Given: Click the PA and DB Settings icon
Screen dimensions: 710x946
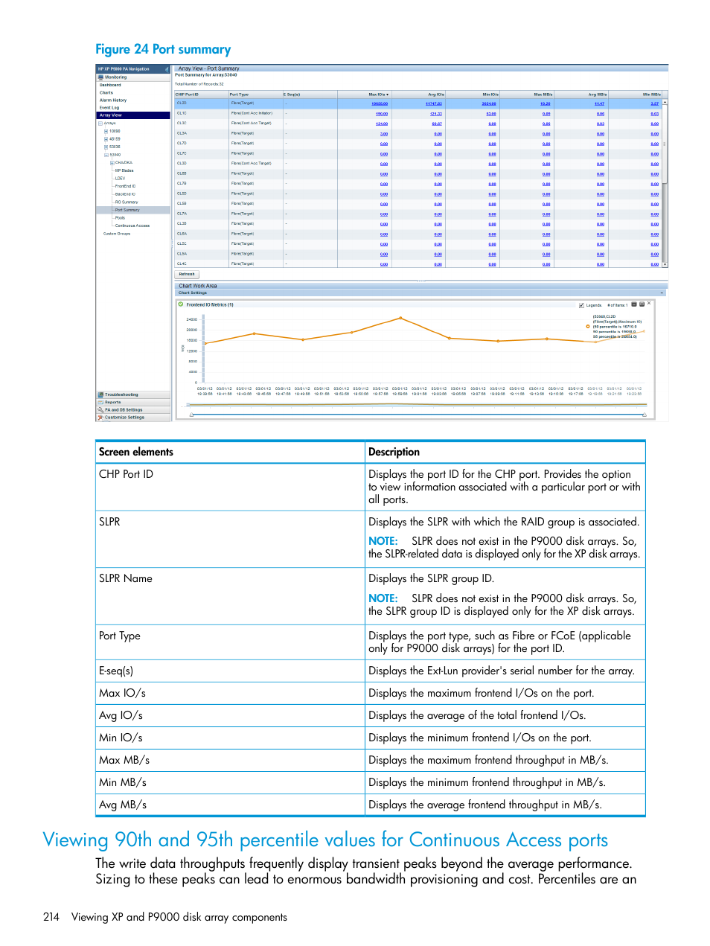Looking at the screenshot, I should click(x=100, y=409).
